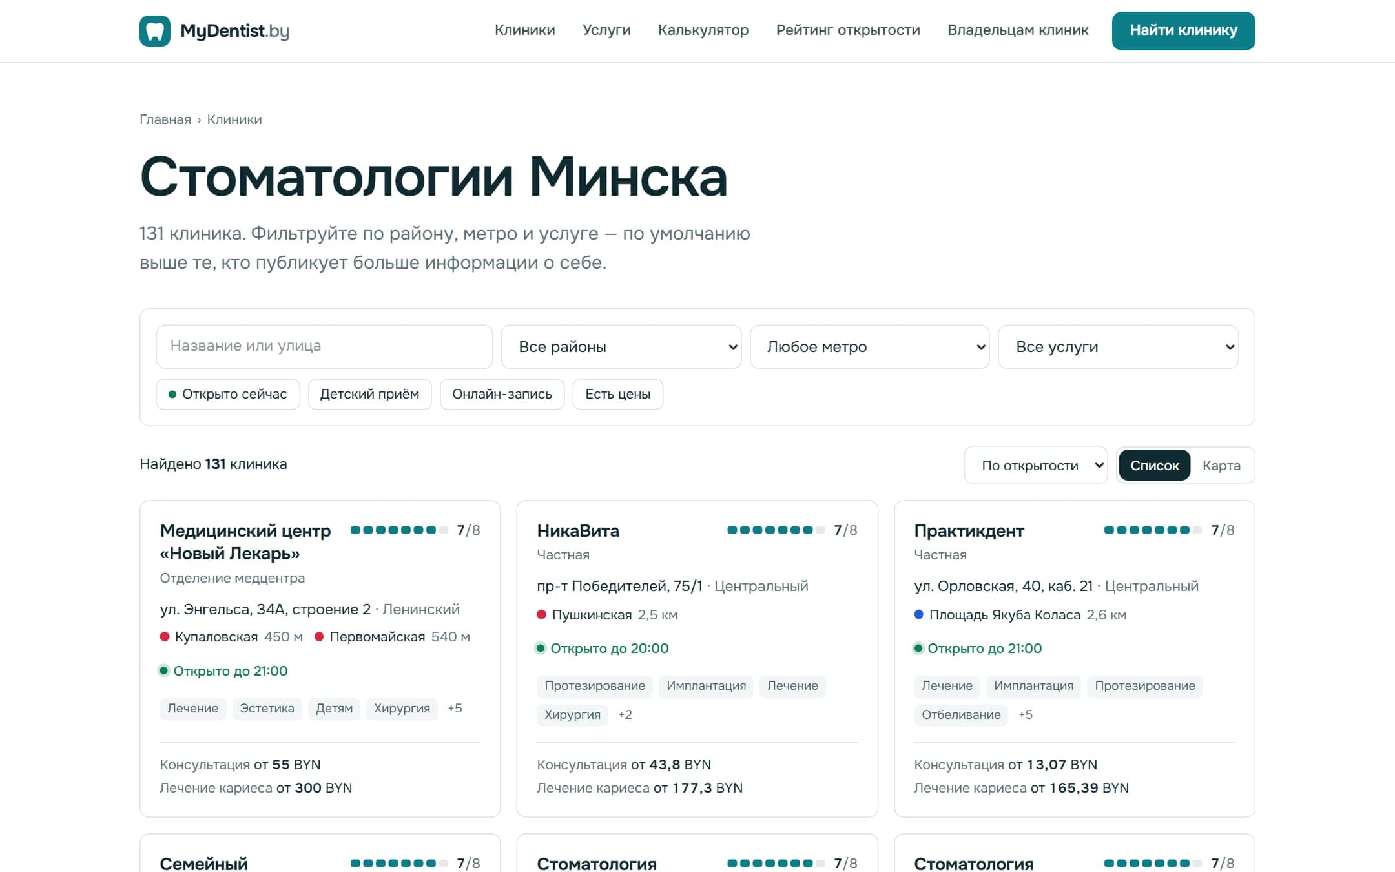The image size is (1395, 872).
Task: Click openness rating bar of НикаВита
Action: click(776, 530)
